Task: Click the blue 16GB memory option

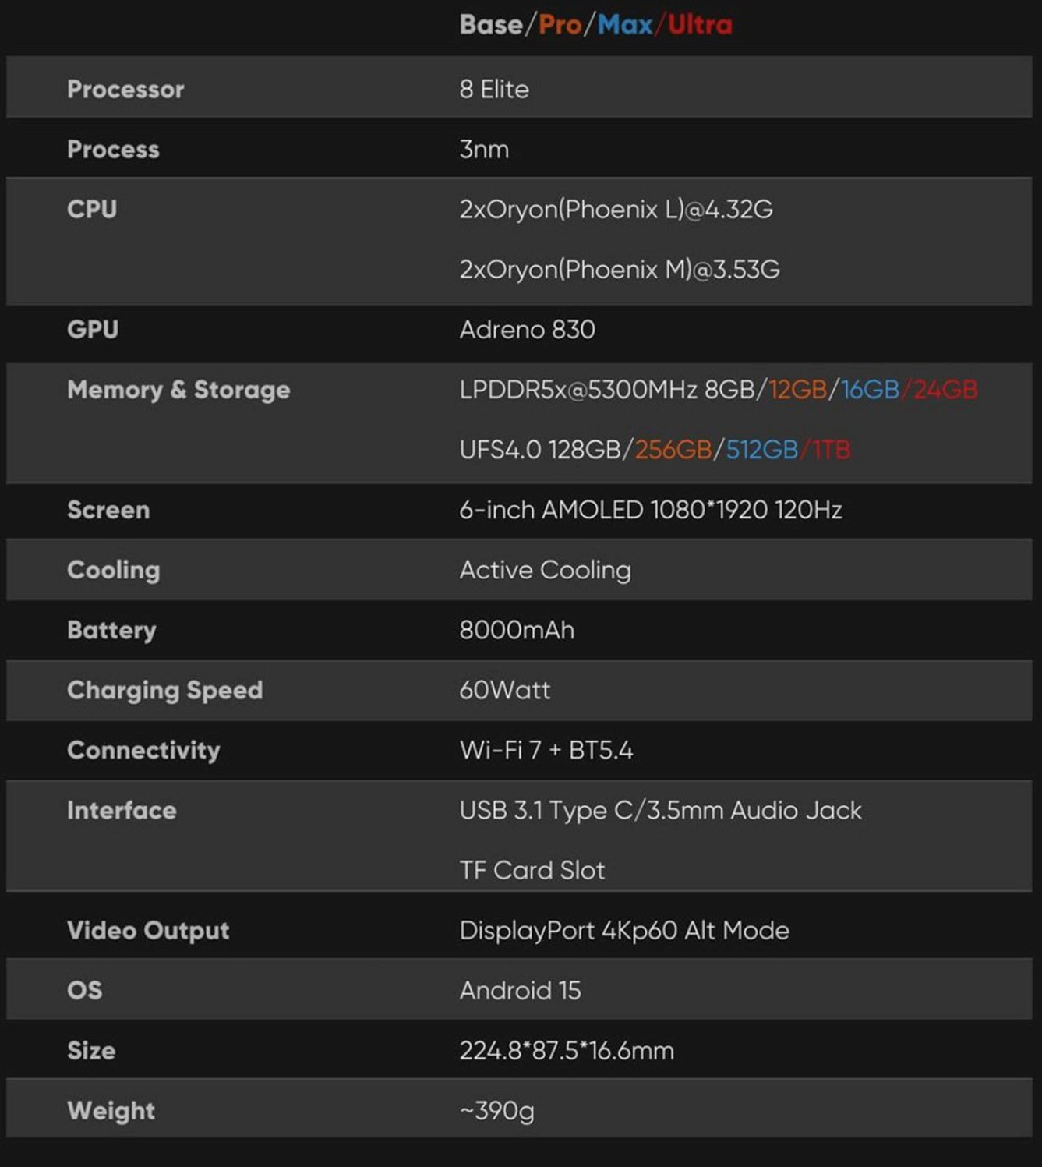Action: click(x=870, y=389)
